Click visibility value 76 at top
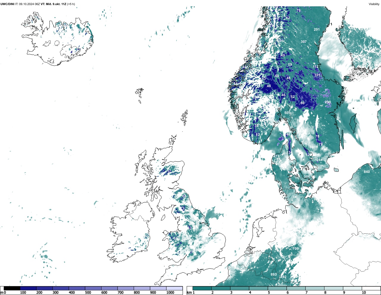The width and height of the screenshot is (381, 295). click(x=299, y=10)
